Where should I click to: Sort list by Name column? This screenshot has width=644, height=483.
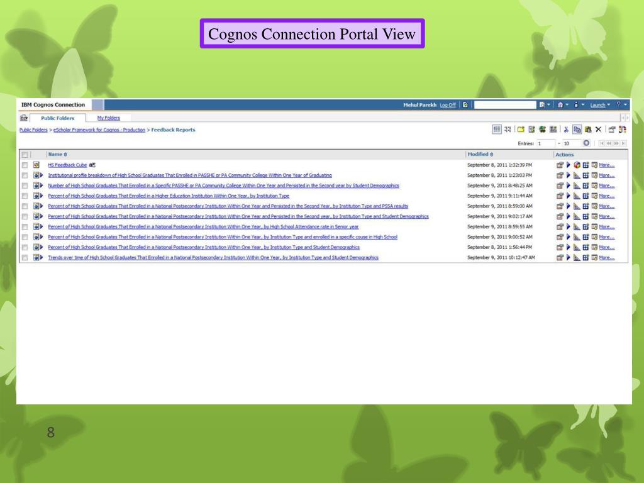[x=57, y=155]
